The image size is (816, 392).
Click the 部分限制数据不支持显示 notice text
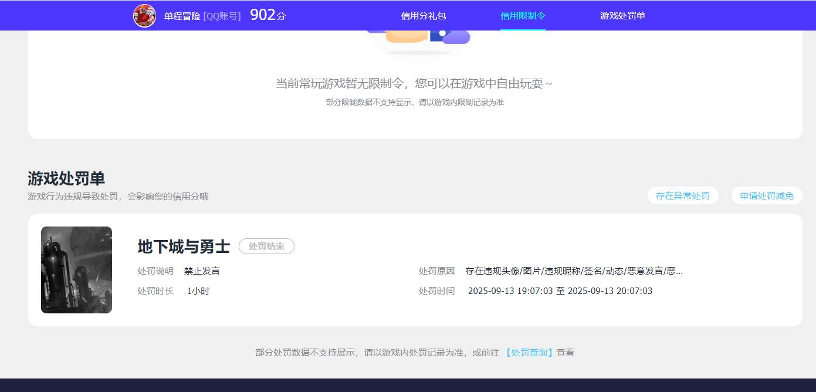click(415, 102)
